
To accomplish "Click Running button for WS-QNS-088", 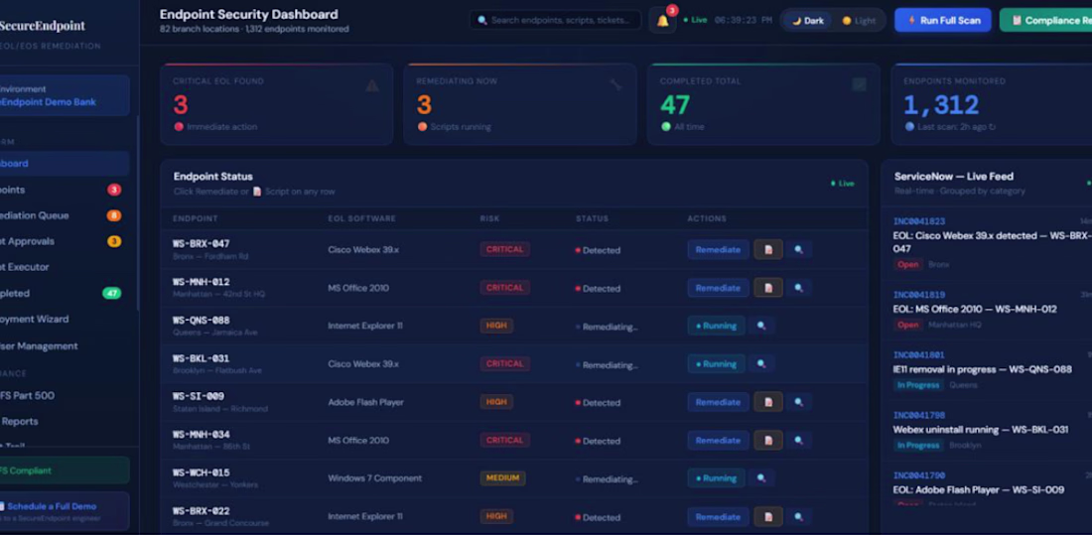I will [716, 326].
